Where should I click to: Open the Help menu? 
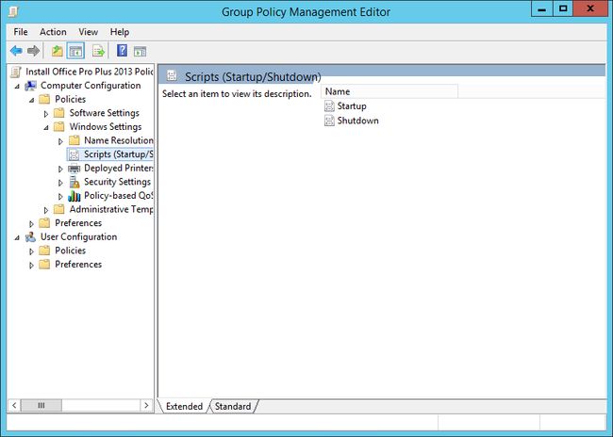click(x=119, y=32)
